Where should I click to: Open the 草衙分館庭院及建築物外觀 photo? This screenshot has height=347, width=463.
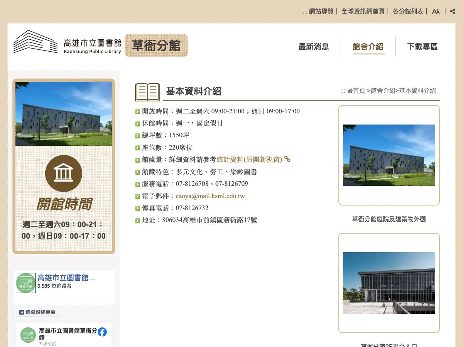point(389,155)
